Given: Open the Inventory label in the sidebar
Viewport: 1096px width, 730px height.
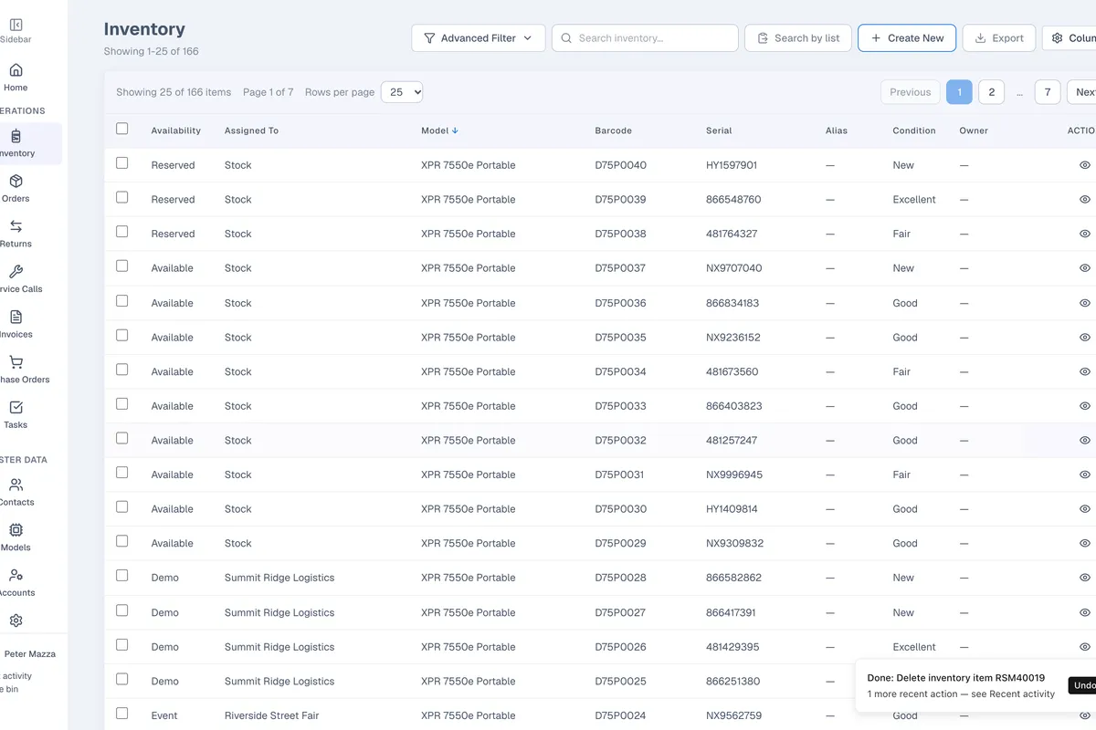Looking at the screenshot, I should (x=16, y=153).
